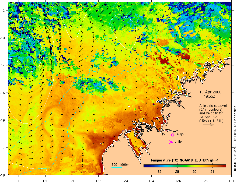237x183 pixels.
Task: Click the cyan 200 1000m depth contour line sample
Action: (117, 167)
